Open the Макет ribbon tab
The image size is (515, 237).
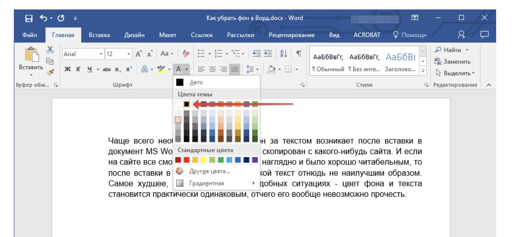tap(168, 35)
